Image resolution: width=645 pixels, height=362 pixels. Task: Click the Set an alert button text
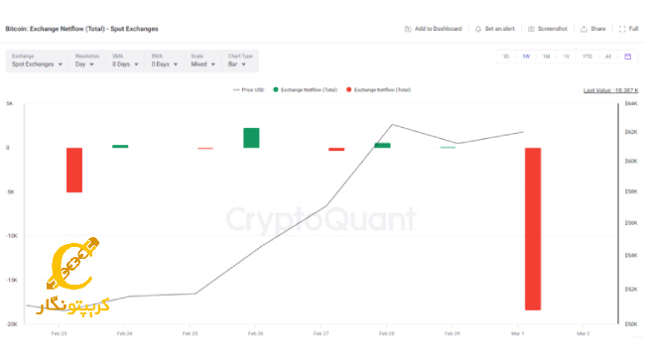point(499,29)
